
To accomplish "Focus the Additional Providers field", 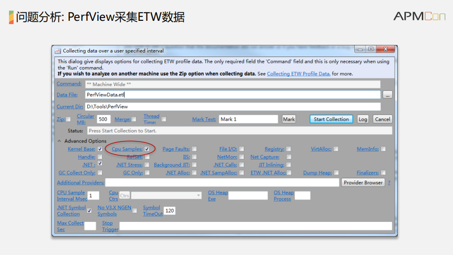I will coord(222,183).
